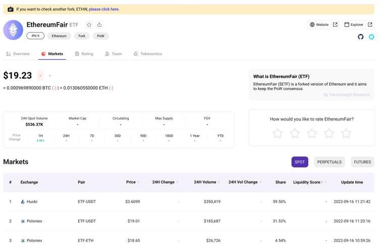Rate EthereumFair three stars

(312, 133)
